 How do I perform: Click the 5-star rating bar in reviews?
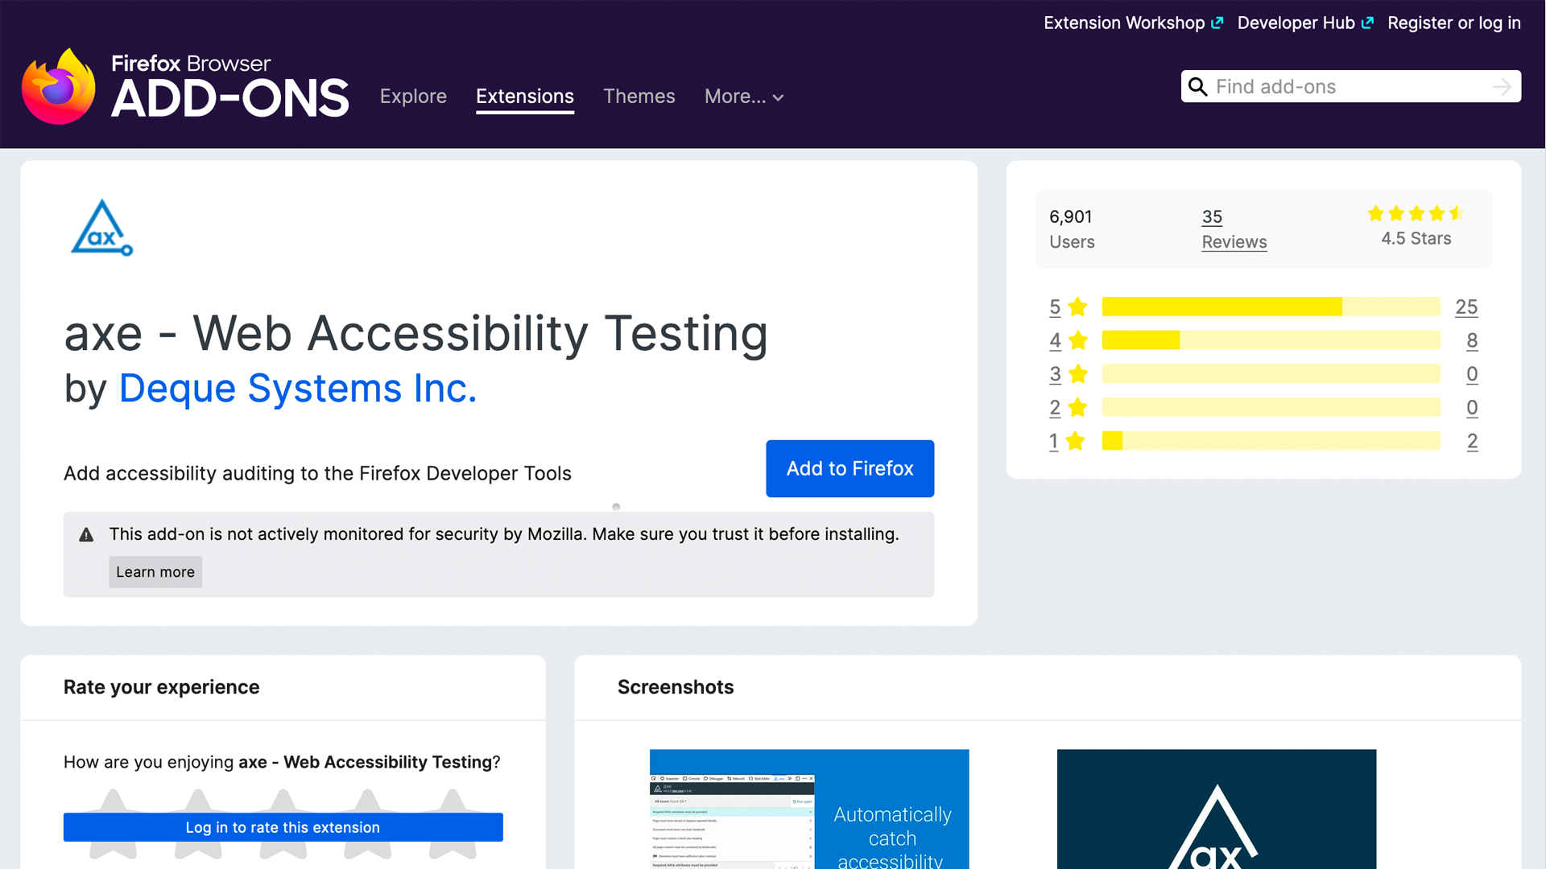pos(1269,307)
